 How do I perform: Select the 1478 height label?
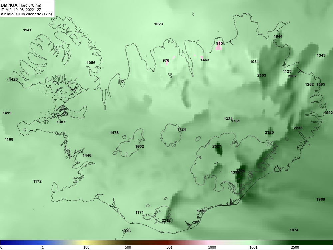click(x=114, y=133)
